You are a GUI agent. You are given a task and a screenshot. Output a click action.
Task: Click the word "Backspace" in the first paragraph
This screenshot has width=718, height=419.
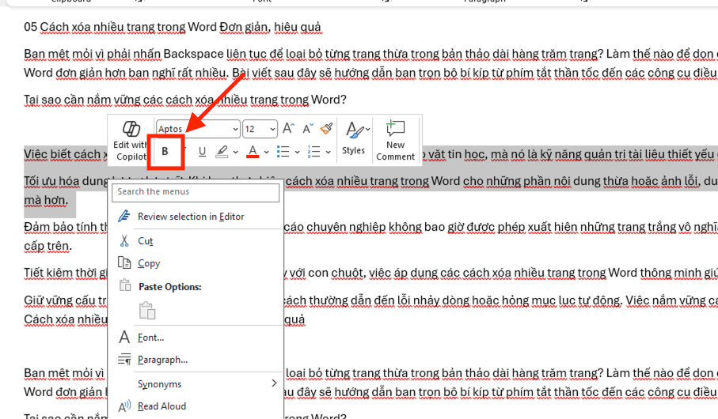click(193, 54)
